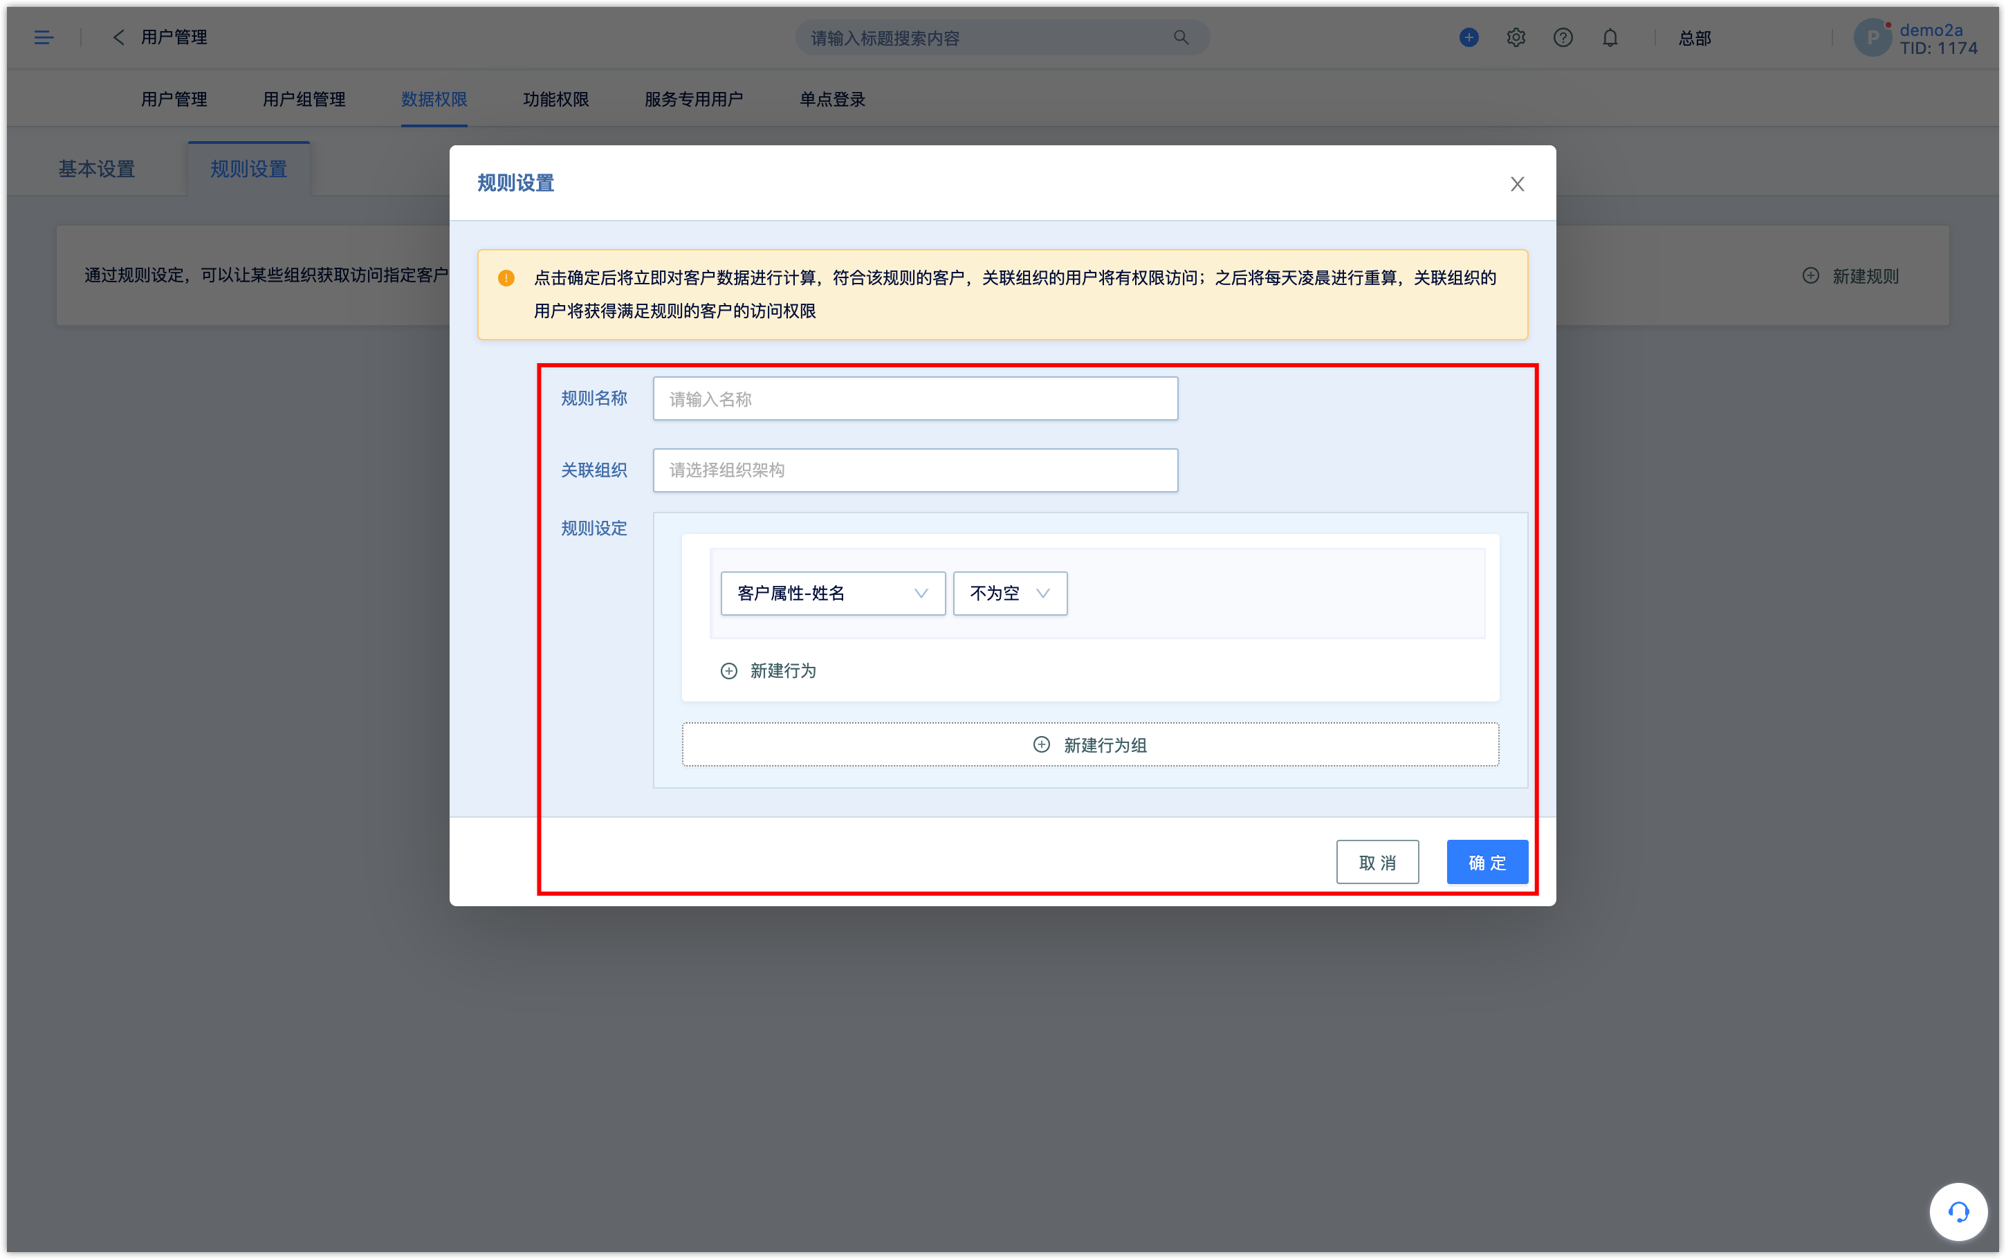Focus the 规则名称 input field
Image resolution: width=2006 pixels, height=1259 pixels.
[914, 399]
